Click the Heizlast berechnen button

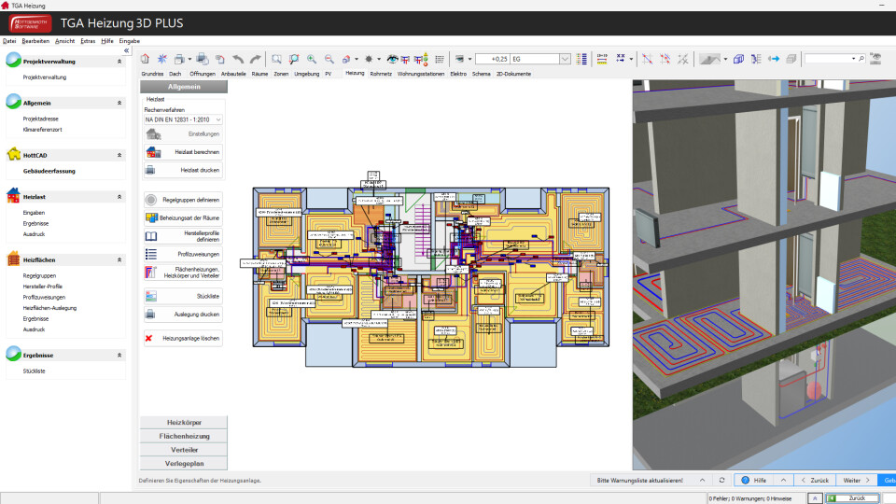tap(183, 151)
